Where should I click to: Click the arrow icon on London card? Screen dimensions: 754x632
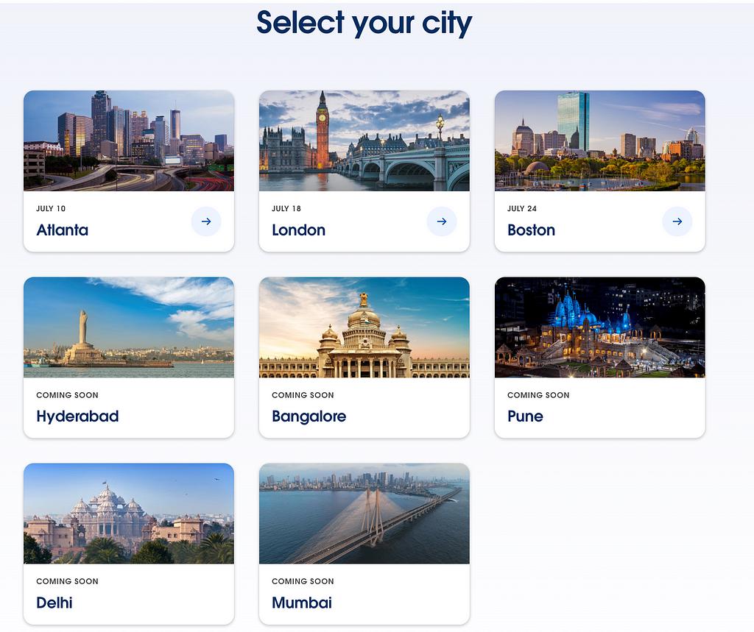point(442,221)
